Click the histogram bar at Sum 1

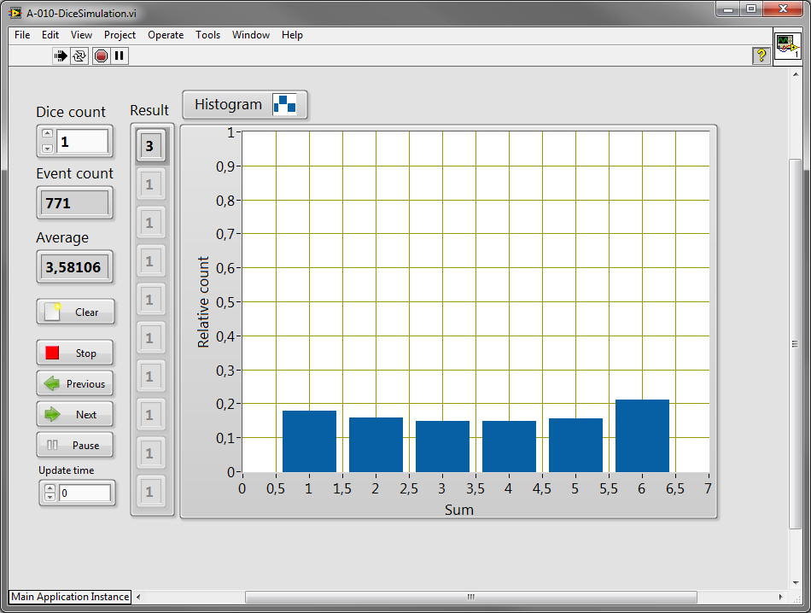309,441
